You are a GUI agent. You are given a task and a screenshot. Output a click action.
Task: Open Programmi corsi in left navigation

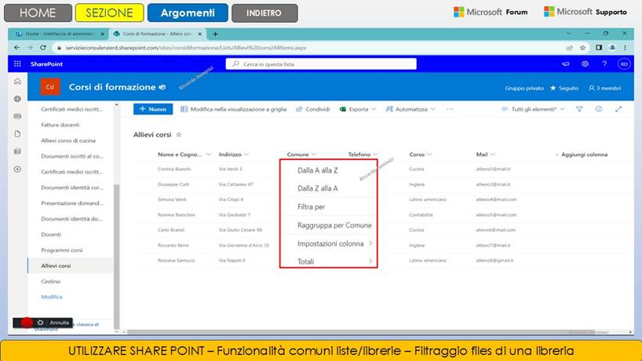pos(62,250)
